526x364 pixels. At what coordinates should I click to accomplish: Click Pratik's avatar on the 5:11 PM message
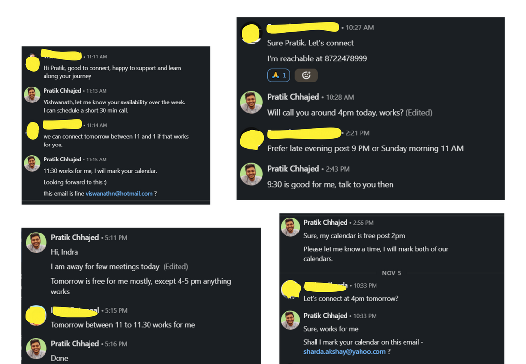click(x=36, y=242)
